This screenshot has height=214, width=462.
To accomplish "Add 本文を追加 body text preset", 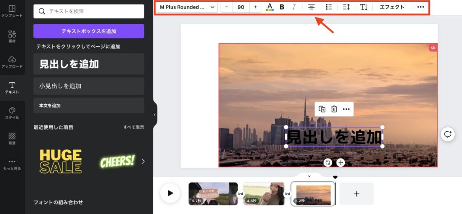I will 89,105.
